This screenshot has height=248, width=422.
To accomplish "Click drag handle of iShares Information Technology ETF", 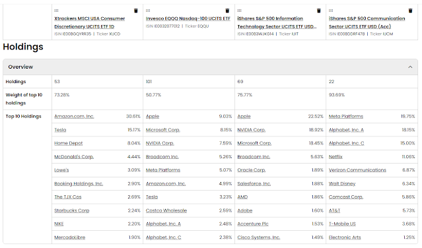I will click(239, 11).
